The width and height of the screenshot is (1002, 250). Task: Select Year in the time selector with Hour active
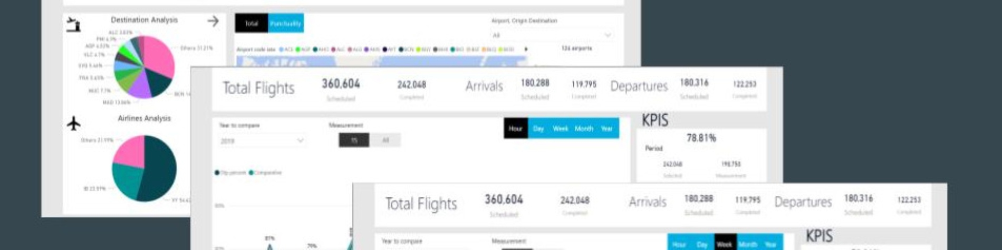[x=607, y=128]
